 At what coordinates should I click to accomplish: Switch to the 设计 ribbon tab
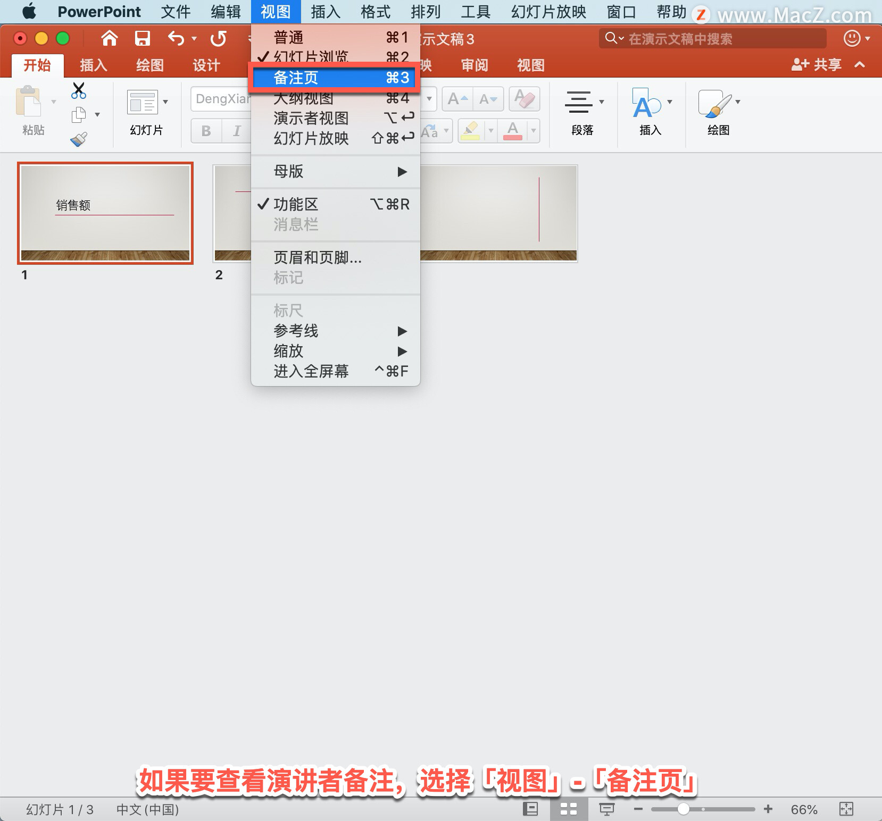(206, 65)
